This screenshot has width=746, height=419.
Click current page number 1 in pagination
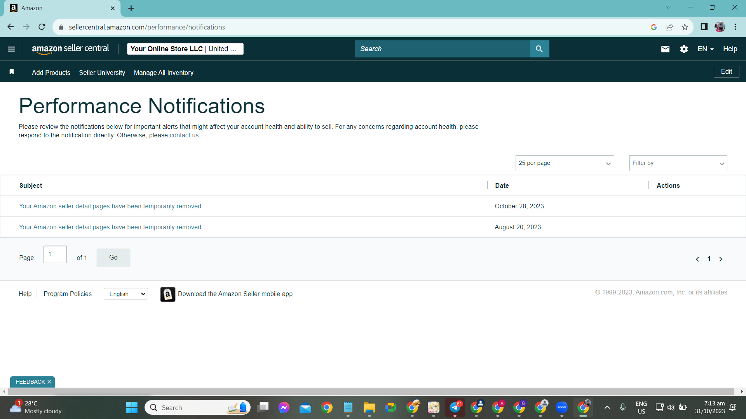point(709,259)
